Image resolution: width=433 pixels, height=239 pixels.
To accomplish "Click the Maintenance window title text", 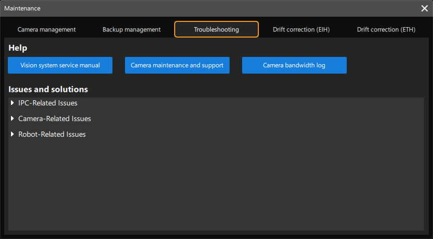I will [22, 8].
